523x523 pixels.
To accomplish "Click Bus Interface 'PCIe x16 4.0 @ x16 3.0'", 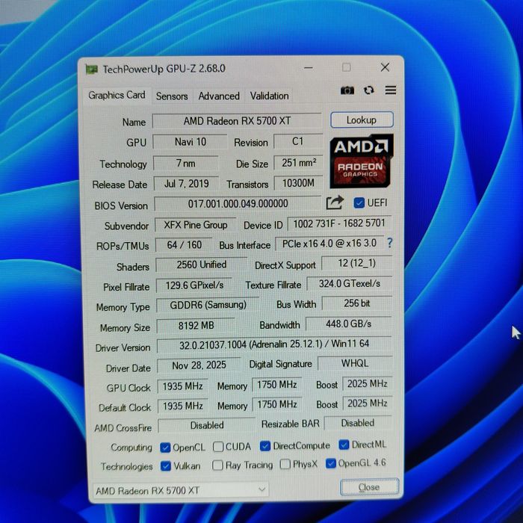I will click(x=329, y=244).
